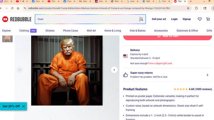Open the Explore menu

click(6, 30)
